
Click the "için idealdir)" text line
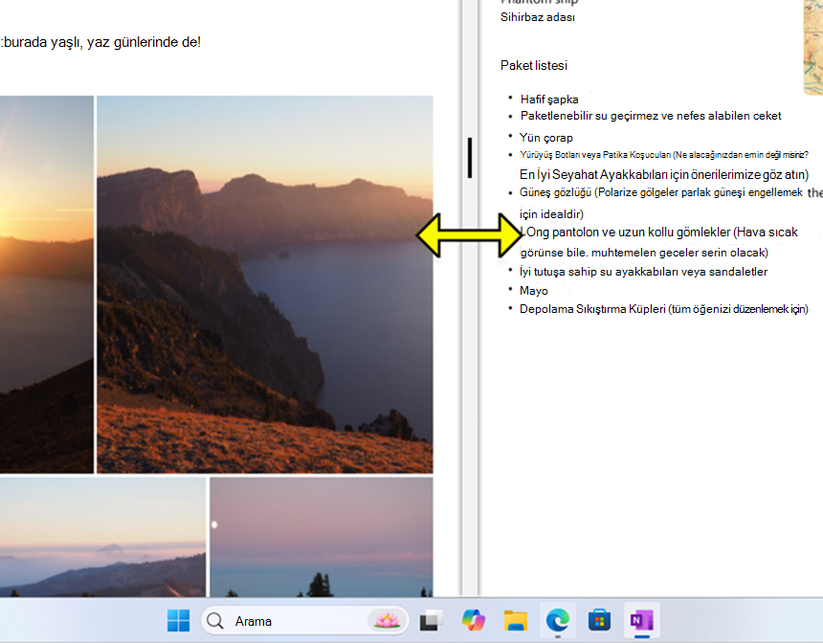551,214
